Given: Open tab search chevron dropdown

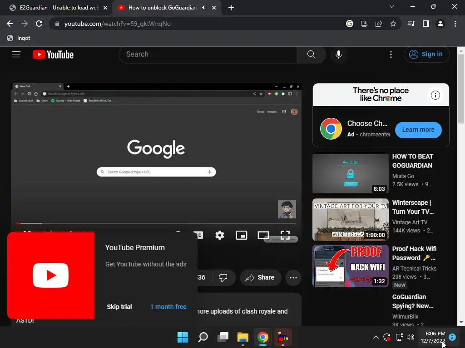Looking at the screenshot, I should pyautogui.click(x=392, y=6).
